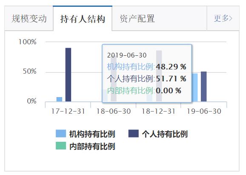
Task: Select the dark 19-06-30 个人 bar
Action: [x=203, y=86]
